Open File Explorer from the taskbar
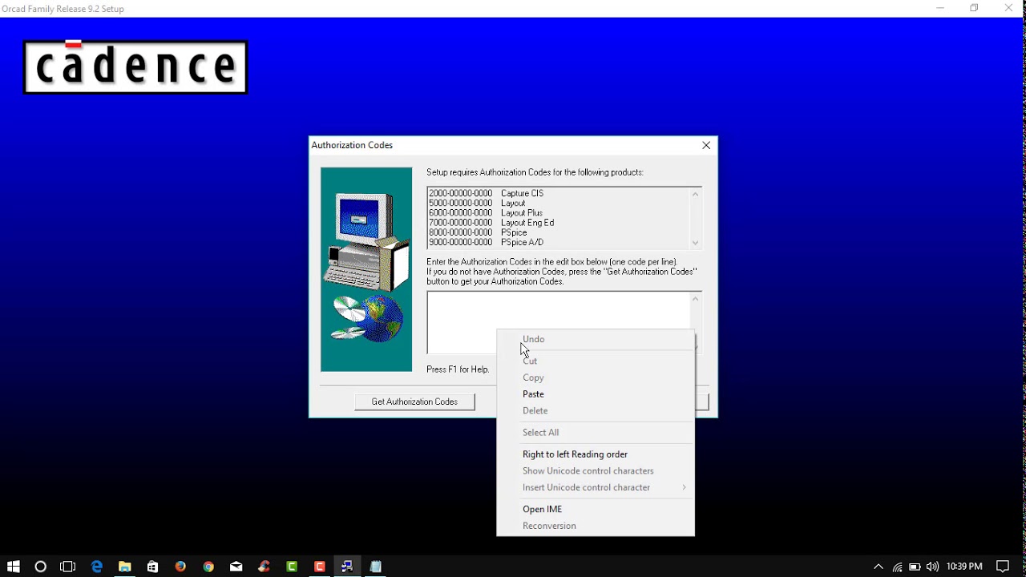 point(125,567)
